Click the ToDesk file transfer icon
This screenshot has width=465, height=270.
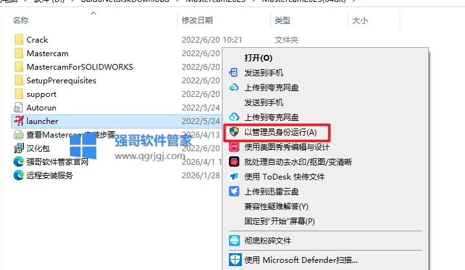(x=234, y=177)
